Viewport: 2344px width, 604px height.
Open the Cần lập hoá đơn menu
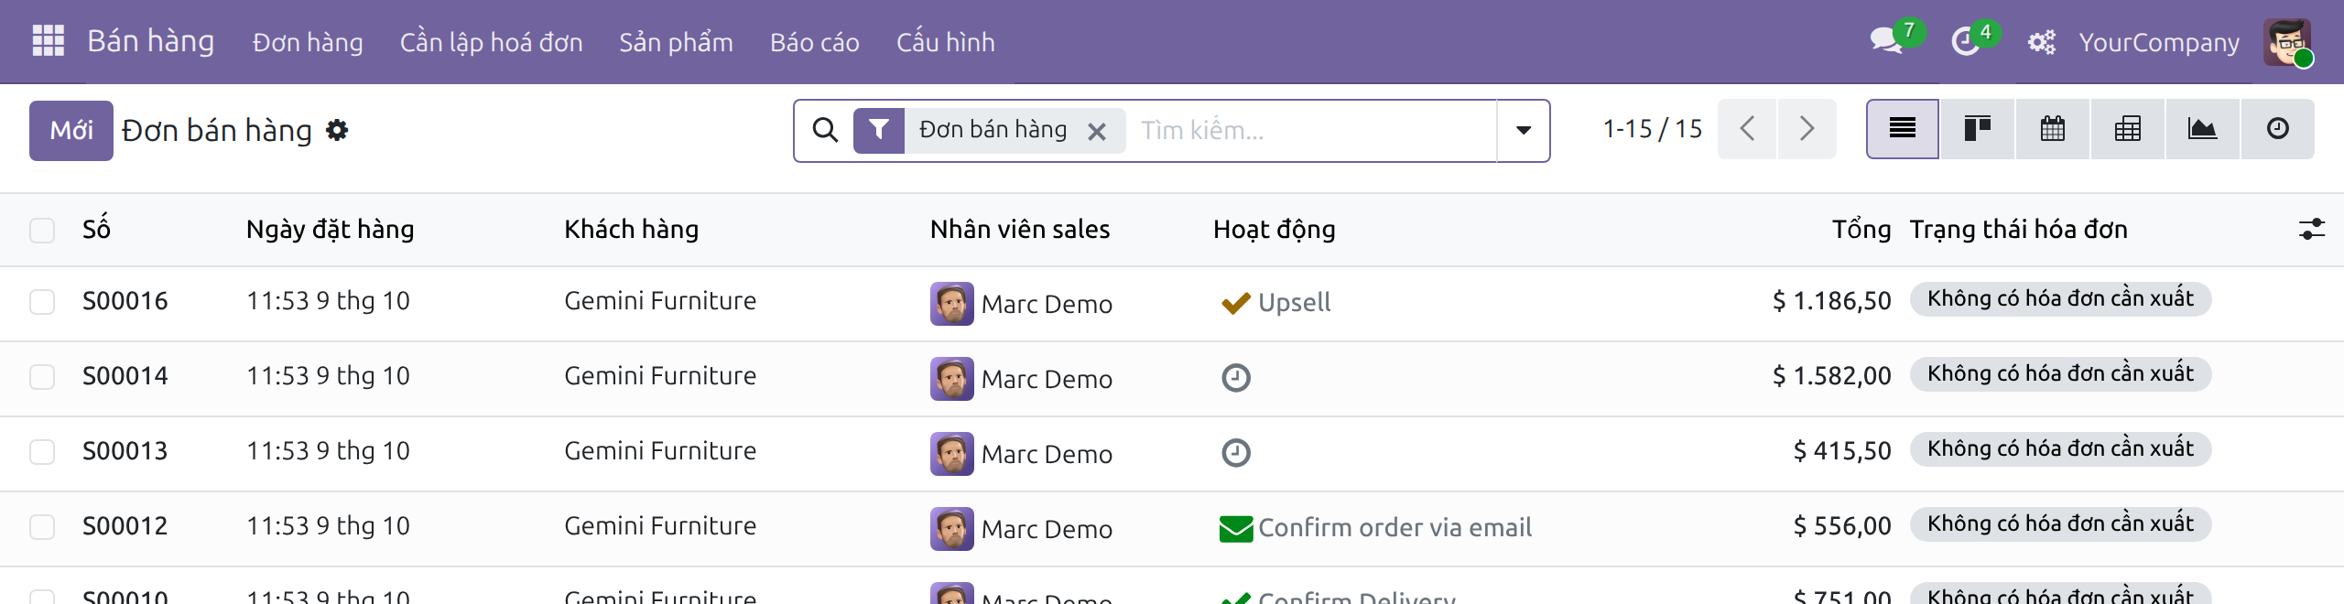pyautogui.click(x=491, y=42)
